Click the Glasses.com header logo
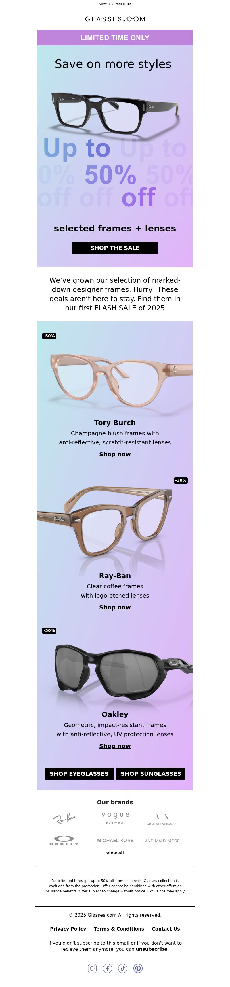Image resolution: width=230 pixels, height=987 pixels. pos(115,19)
